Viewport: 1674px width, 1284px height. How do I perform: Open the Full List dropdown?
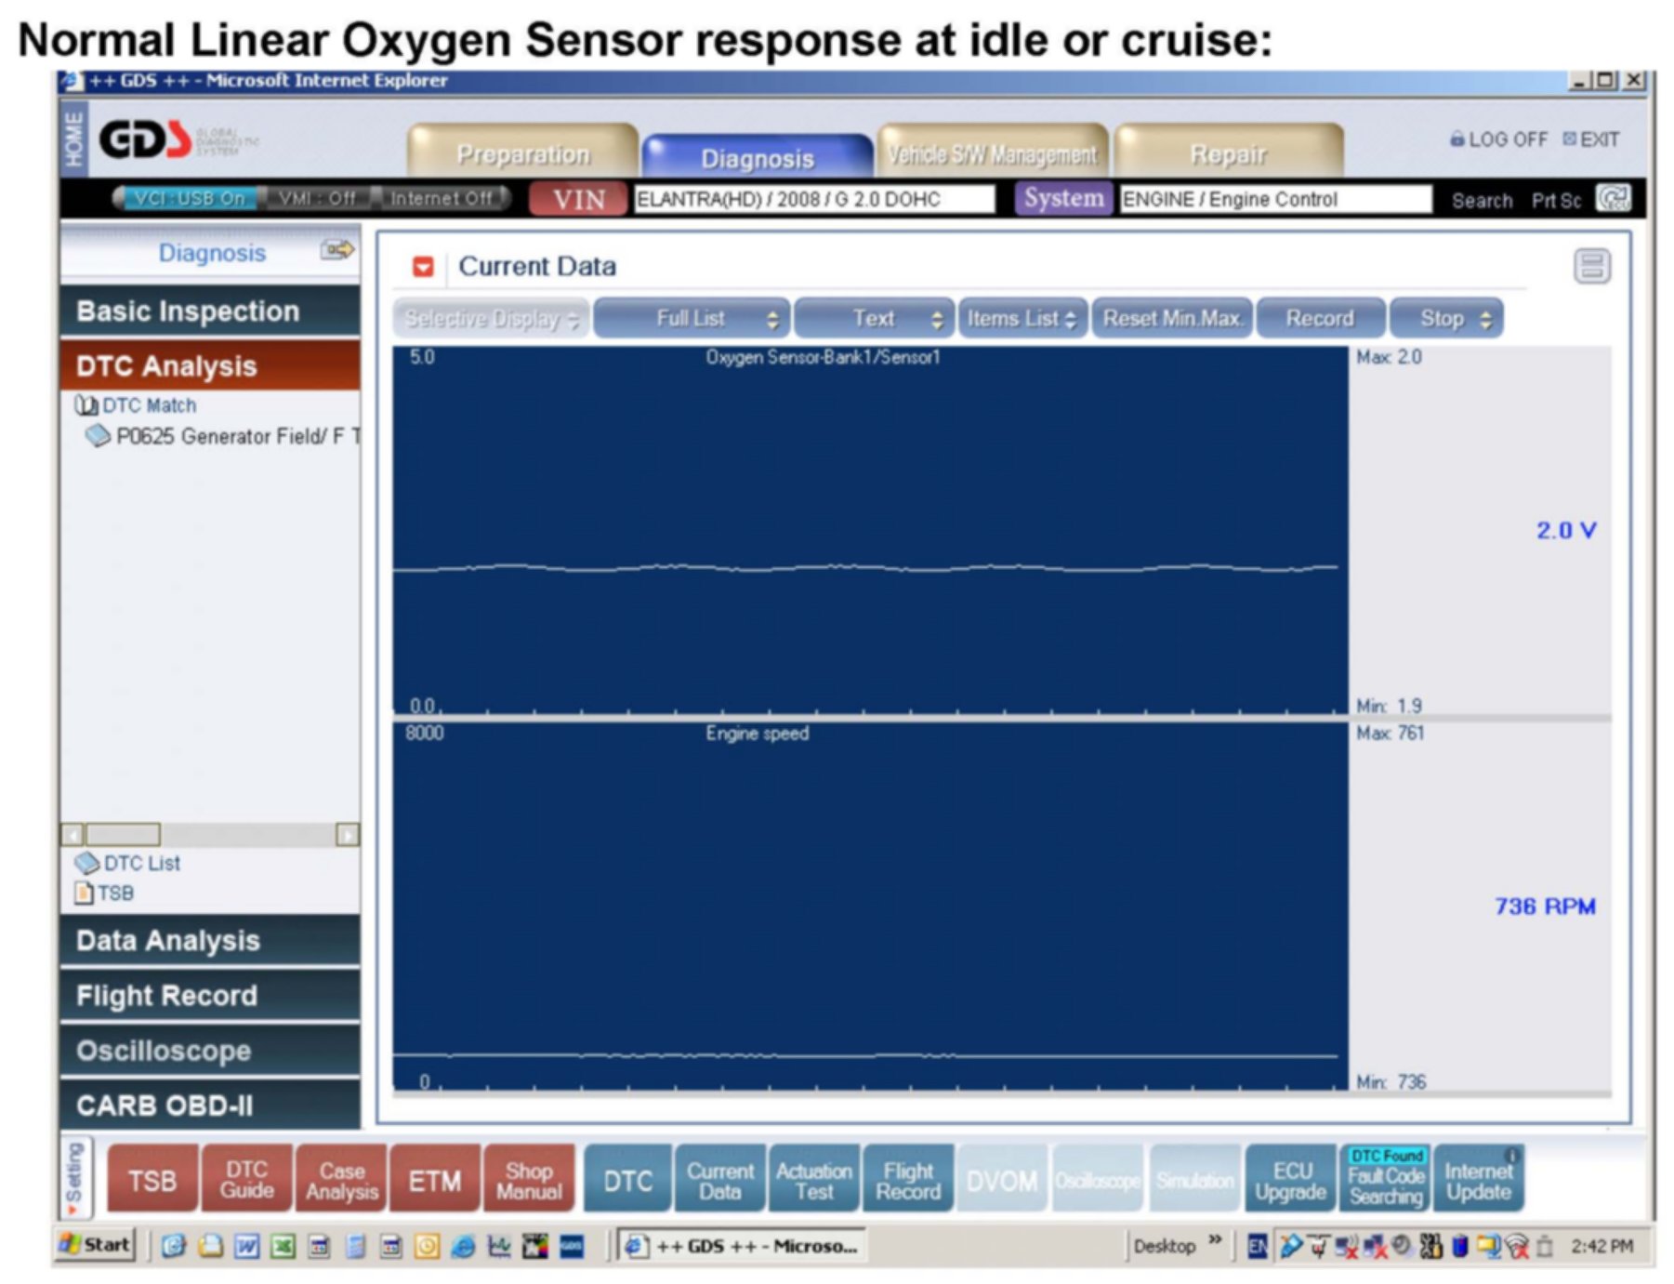[692, 319]
